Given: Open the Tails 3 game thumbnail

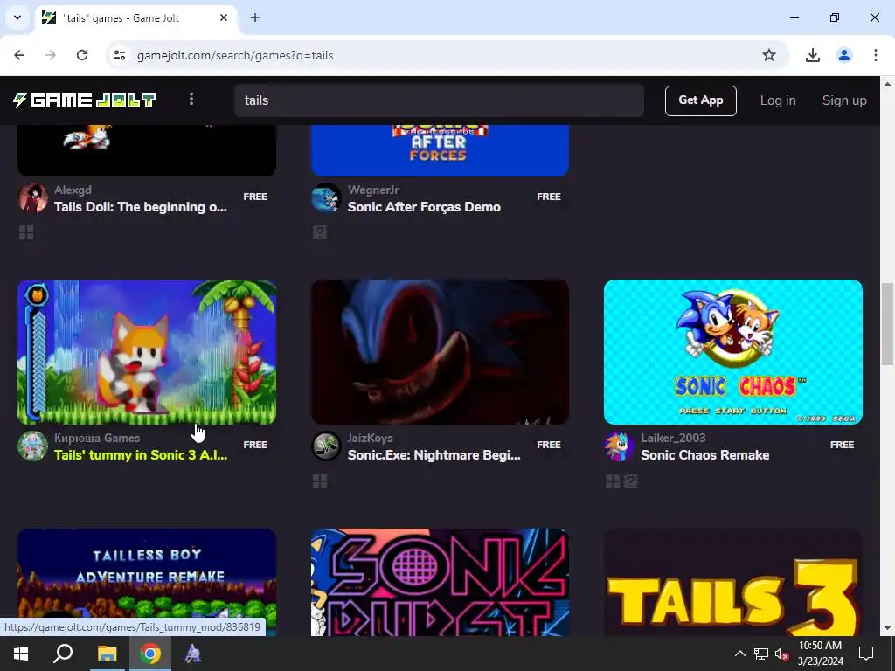Looking at the screenshot, I should tap(733, 582).
